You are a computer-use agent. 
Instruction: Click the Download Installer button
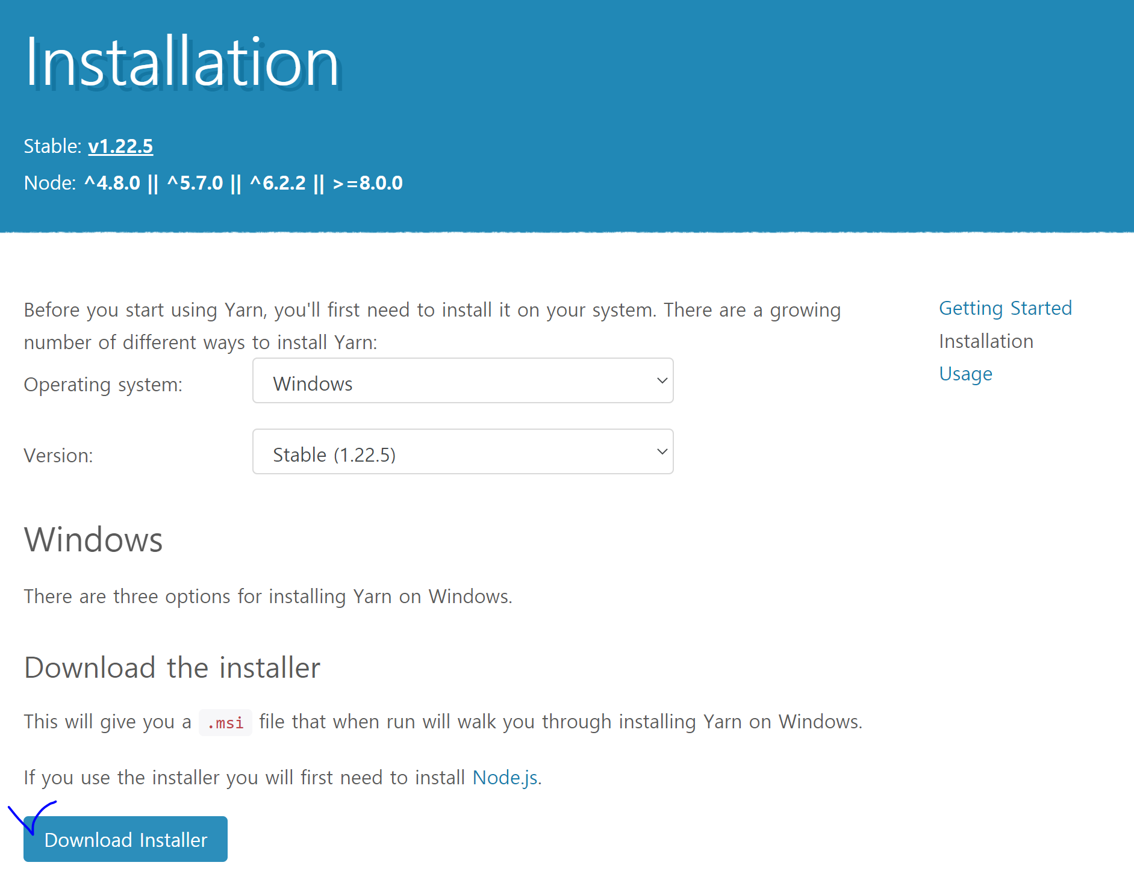tap(125, 839)
